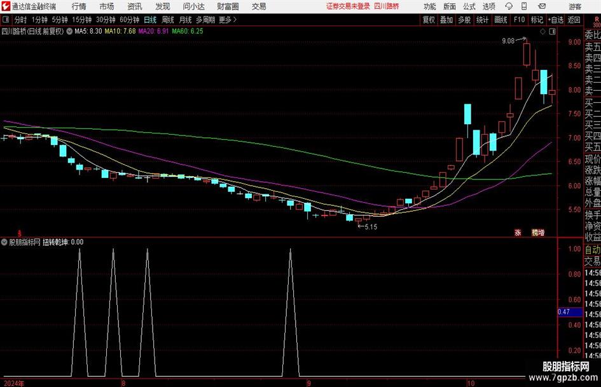Click the 9.08 high price annotation
The width and height of the screenshot is (601, 387).
[508, 41]
